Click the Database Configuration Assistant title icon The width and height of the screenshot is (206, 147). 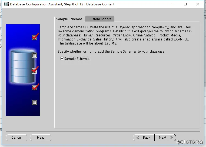[6, 4]
